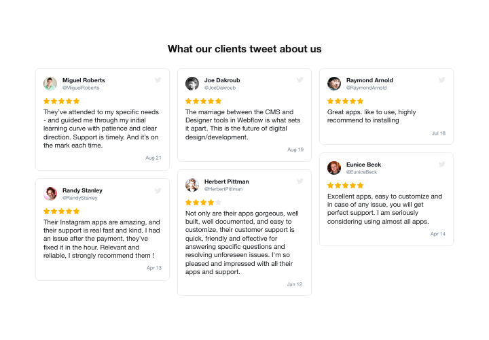Open the @MiguelRoberts handle link

(x=81, y=88)
